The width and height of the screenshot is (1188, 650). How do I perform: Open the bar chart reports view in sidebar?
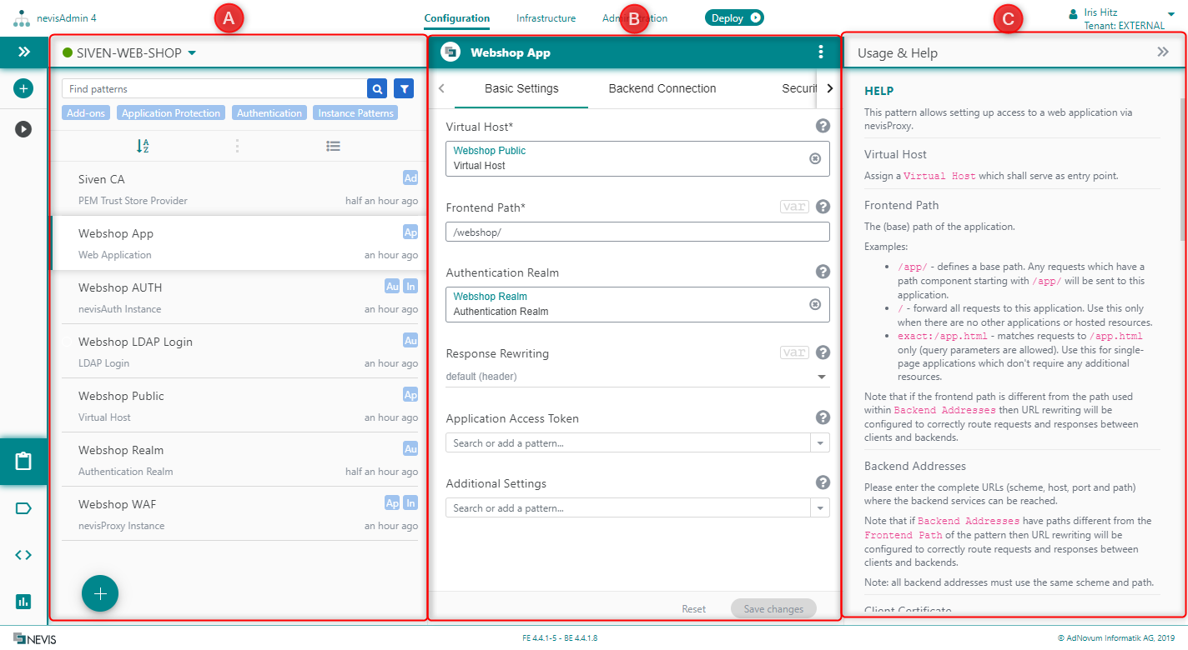click(x=23, y=601)
